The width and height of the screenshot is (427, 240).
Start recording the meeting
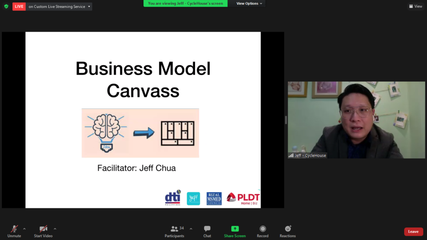pos(263,229)
